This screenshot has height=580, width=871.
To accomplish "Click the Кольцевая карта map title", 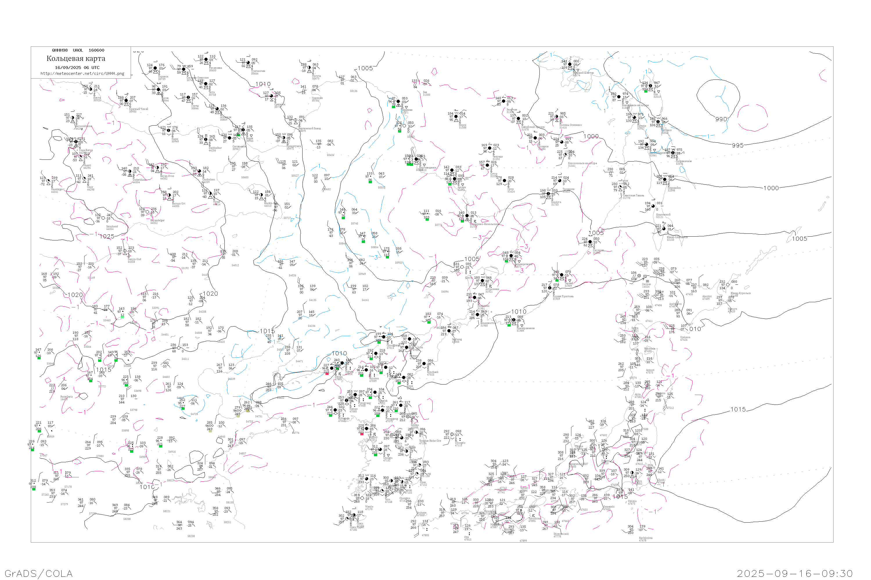I will (x=76, y=59).
